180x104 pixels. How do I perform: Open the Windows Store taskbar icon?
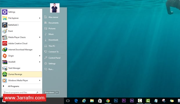coord(100,101)
